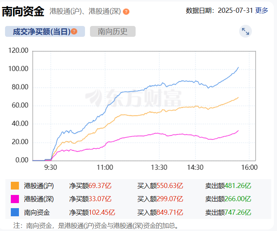
Task: Click the 南向资金 legend label
Action: point(37,212)
